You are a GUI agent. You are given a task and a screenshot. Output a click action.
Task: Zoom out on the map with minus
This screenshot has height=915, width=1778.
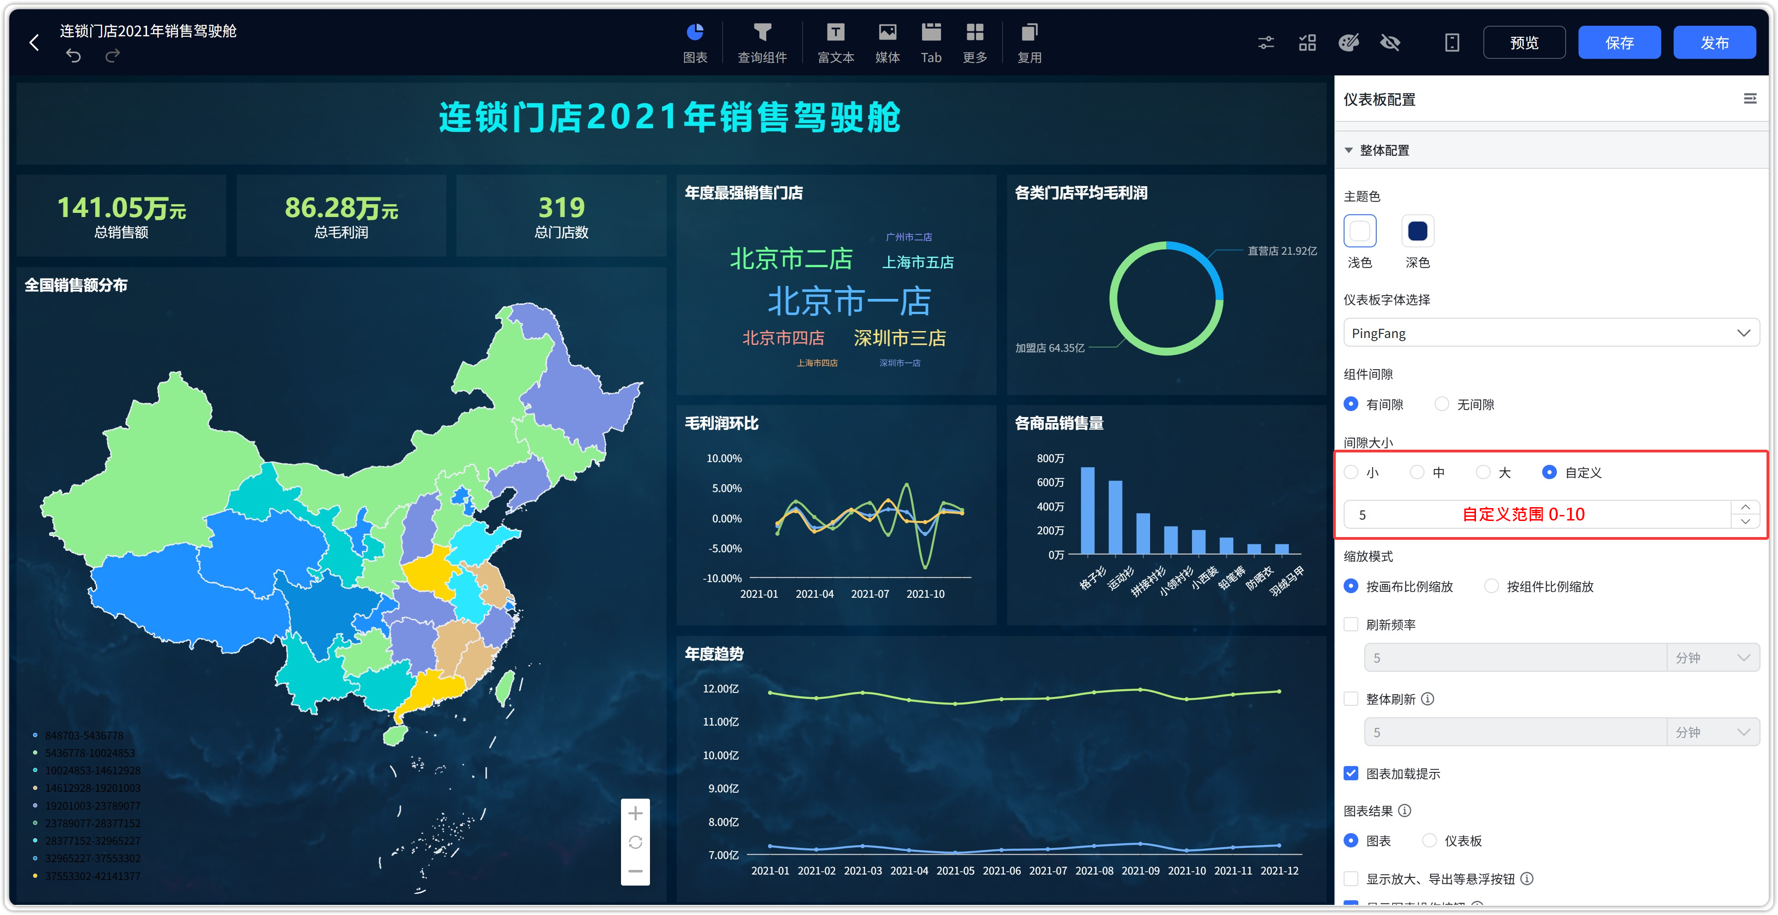(x=635, y=871)
